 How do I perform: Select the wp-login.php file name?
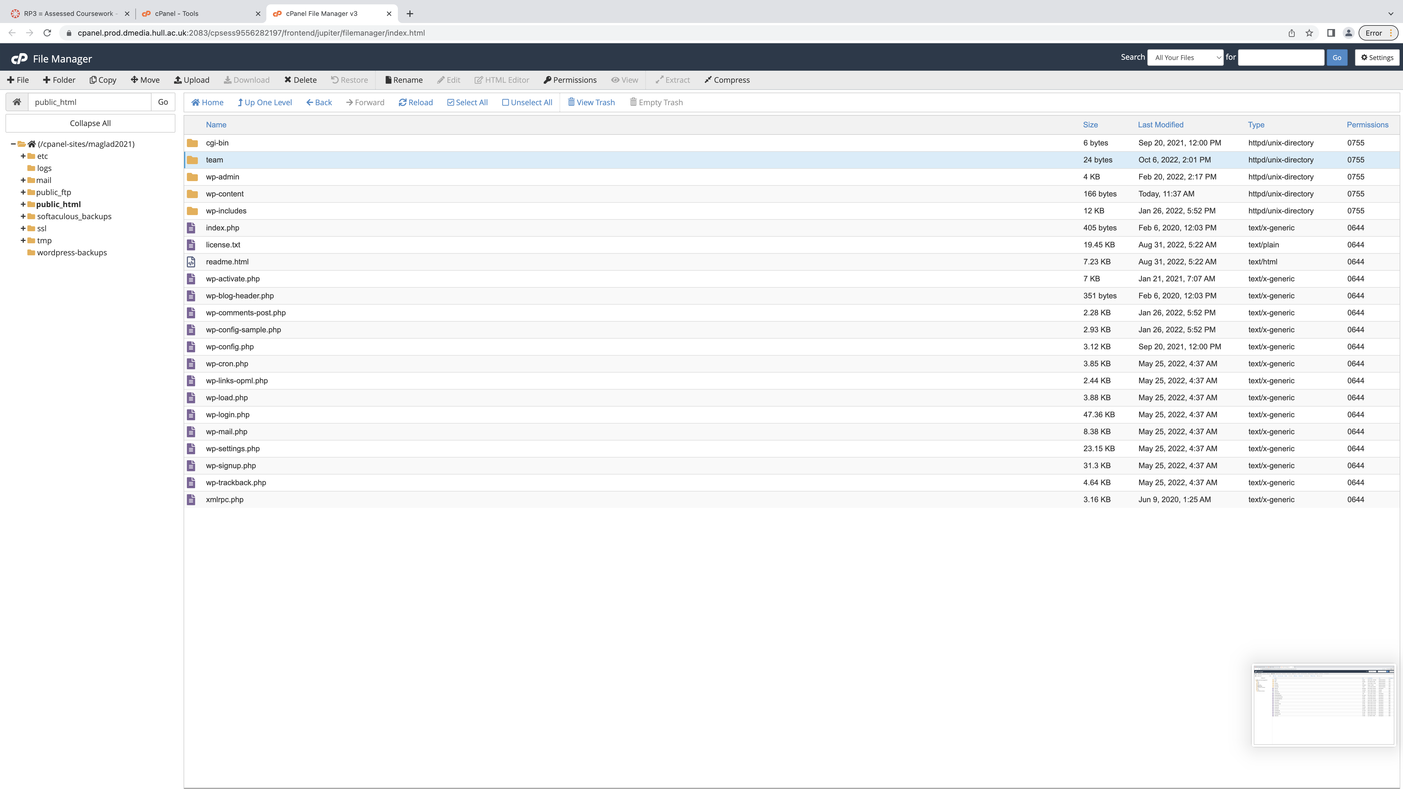[x=228, y=415]
